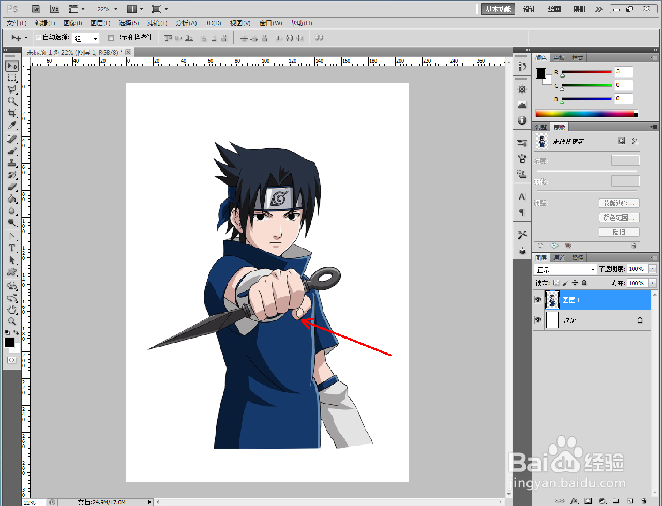The width and height of the screenshot is (662, 506).
Task: Select the Paint Bucket tool
Action: pos(12,198)
